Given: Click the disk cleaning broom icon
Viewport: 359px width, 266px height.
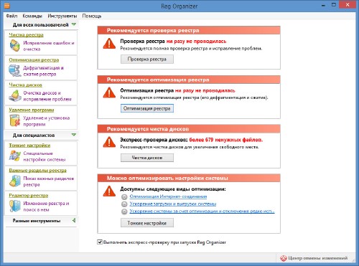Looking at the screenshot, I should point(15,96).
